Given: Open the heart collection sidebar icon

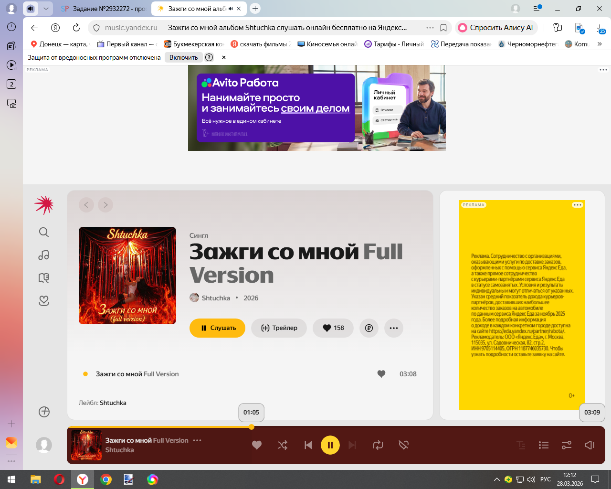Looking at the screenshot, I should click(x=44, y=301).
